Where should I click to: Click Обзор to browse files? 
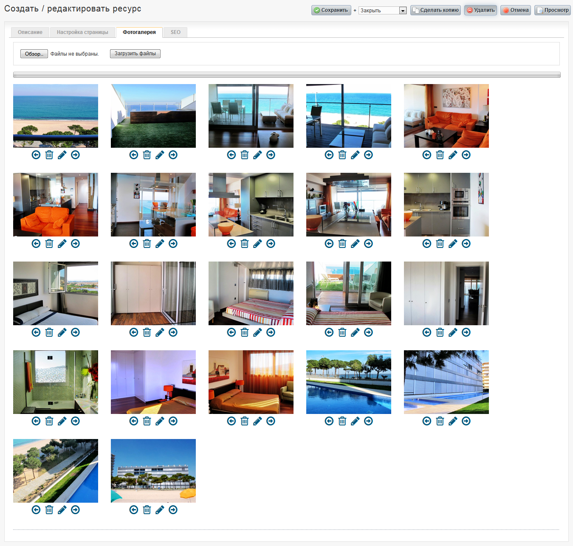(34, 54)
